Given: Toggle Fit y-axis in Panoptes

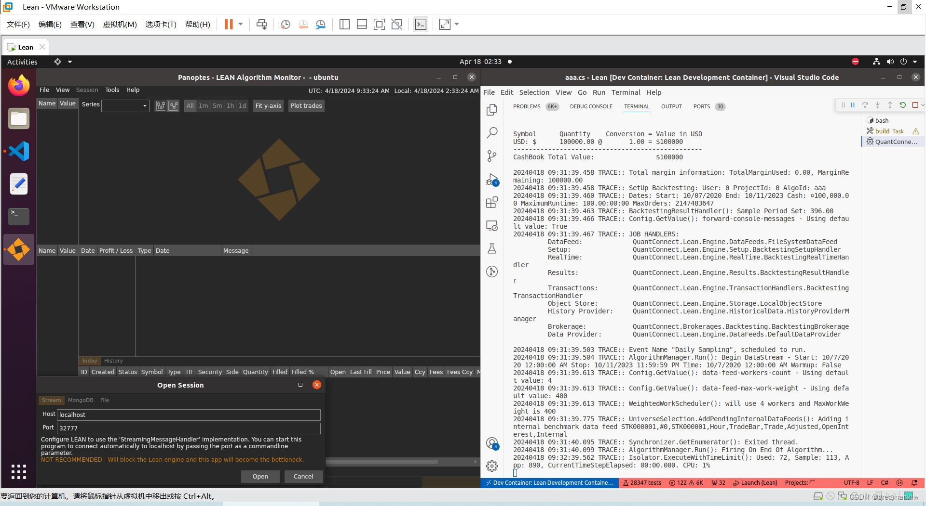Looking at the screenshot, I should (268, 106).
